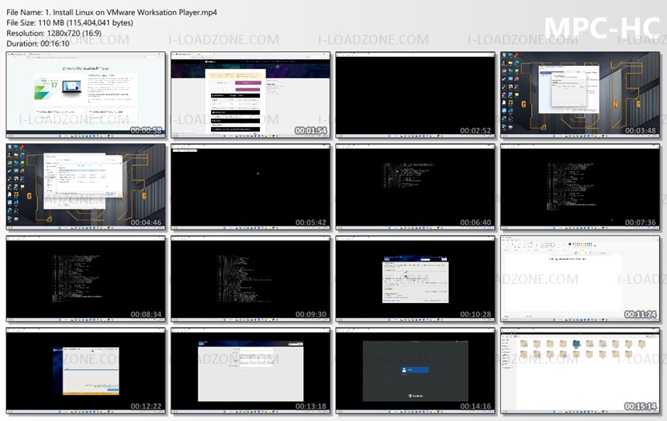Screen dimensions: 667x421
Task: Choose the desktop dialog thumbnail at 00:03:48
Action: (x=580, y=95)
